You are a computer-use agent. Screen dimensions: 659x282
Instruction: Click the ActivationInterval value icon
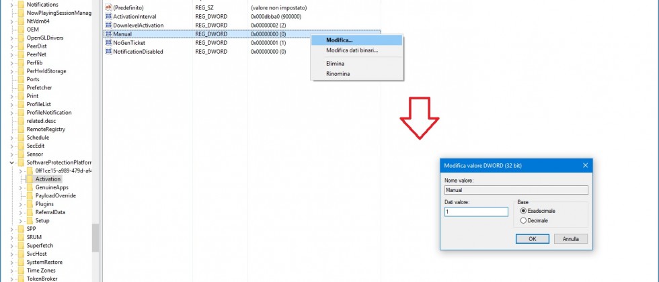tap(108, 16)
